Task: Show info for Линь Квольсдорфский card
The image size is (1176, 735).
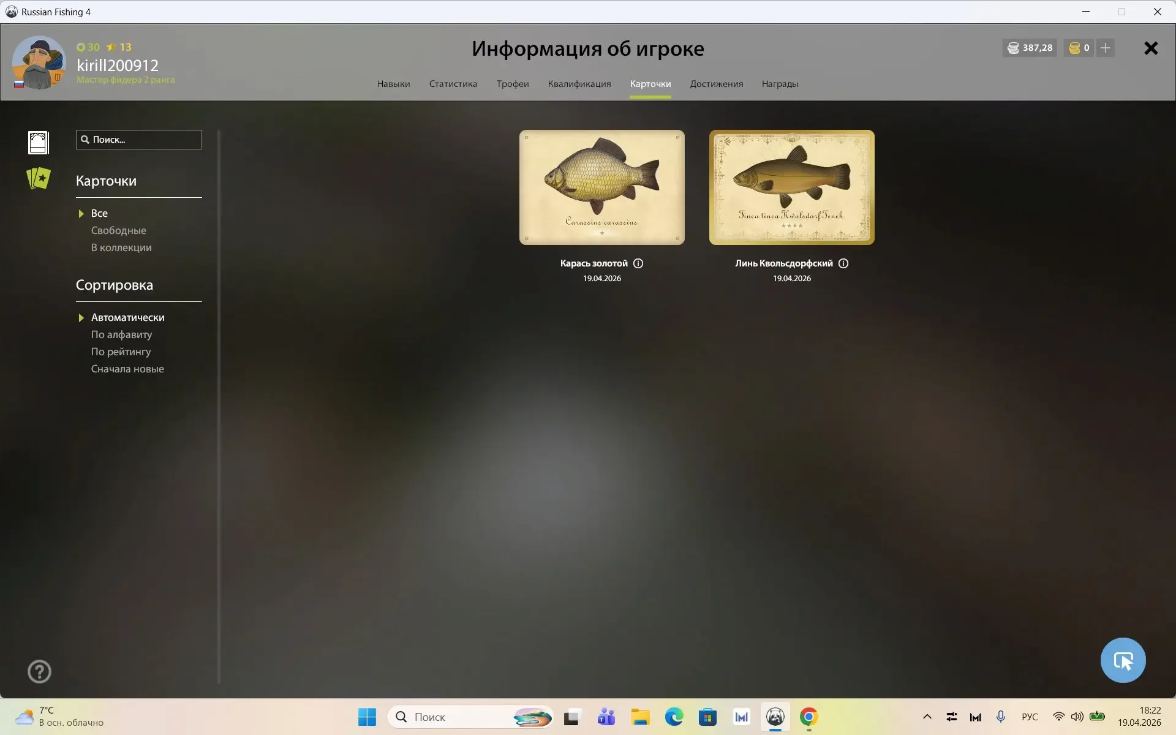Action: (x=843, y=263)
